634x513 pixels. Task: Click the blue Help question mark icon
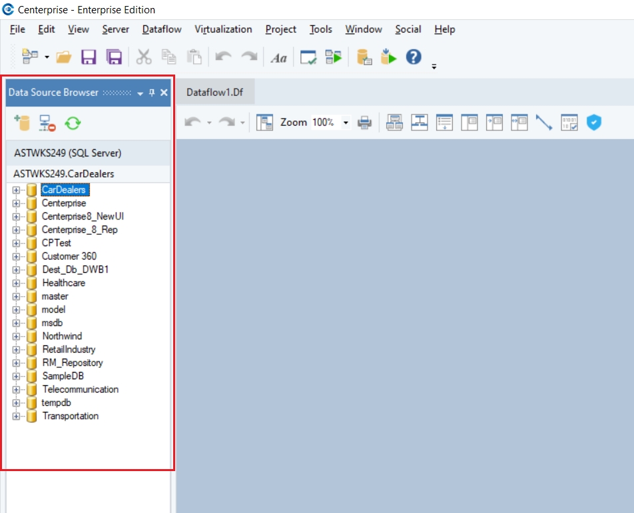(x=414, y=57)
